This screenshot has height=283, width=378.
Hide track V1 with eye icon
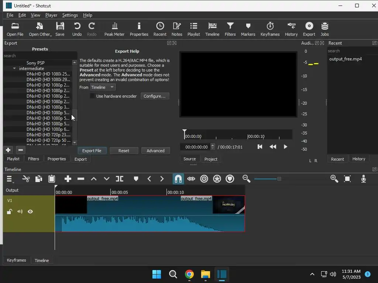[x=30, y=212]
